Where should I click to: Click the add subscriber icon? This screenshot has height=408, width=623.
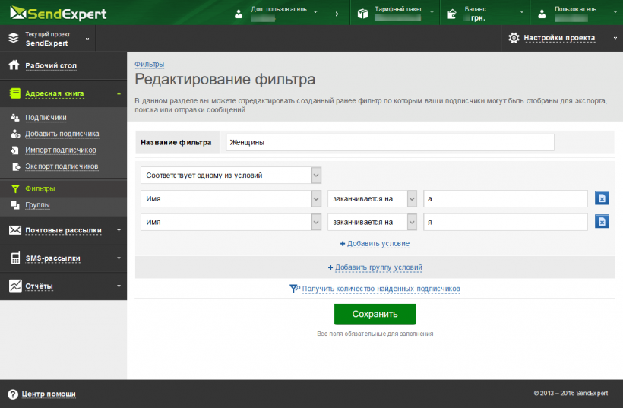point(15,134)
